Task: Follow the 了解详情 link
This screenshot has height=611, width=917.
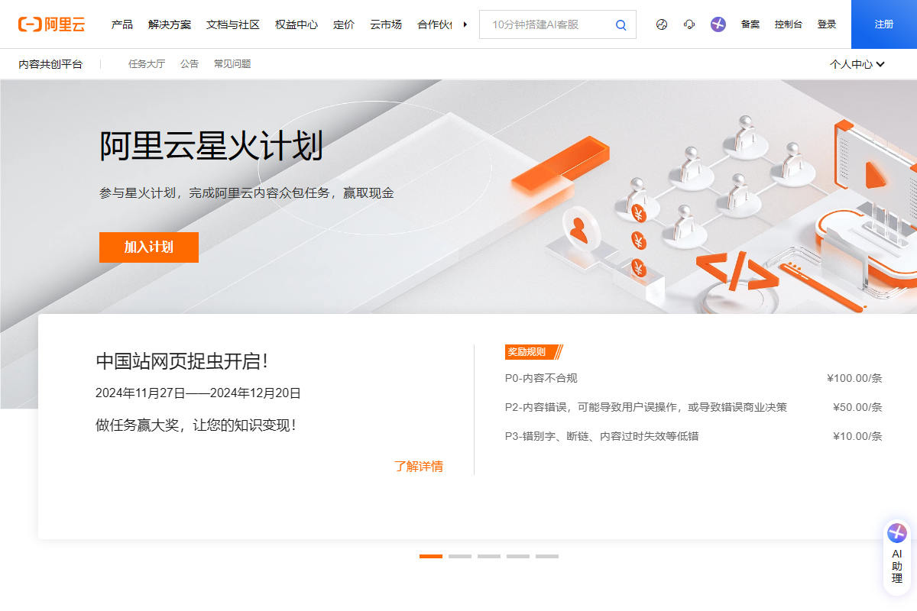Action: [418, 466]
